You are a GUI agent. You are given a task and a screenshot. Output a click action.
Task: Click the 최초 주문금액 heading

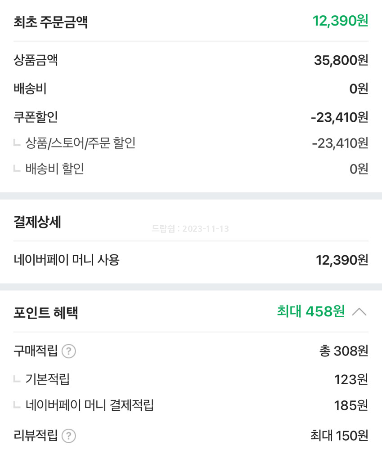[x=50, y=22]
